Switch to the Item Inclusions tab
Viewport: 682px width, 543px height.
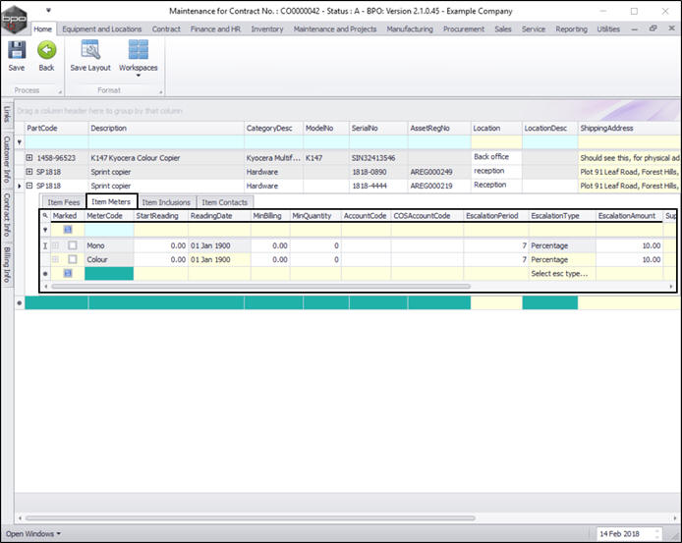166,202
